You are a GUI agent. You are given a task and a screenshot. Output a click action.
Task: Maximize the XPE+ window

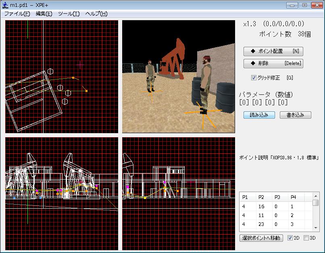tap(304, 5)
